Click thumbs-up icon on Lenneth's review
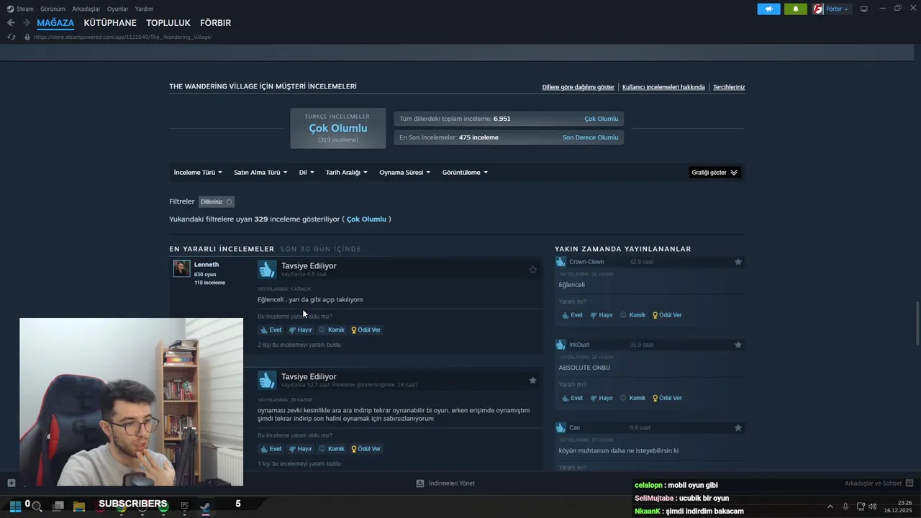 click(267, 269)
